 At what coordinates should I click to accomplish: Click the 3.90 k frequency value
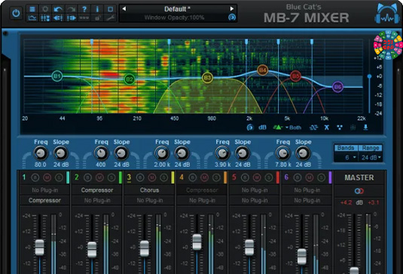tap(222, 165)
